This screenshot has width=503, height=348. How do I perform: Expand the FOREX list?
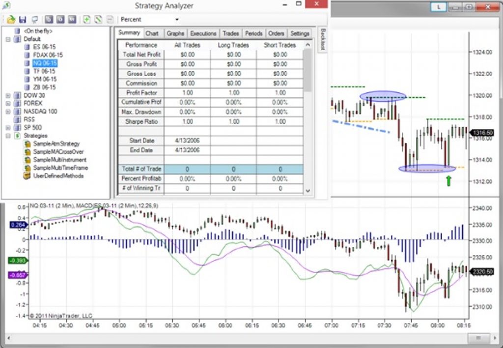pyautogui.click(x=8, y=103)
